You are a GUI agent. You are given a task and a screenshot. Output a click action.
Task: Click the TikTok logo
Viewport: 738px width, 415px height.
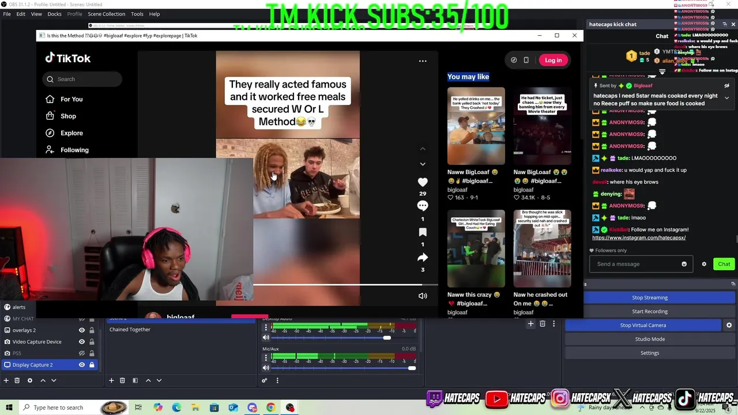pos(68,58)
